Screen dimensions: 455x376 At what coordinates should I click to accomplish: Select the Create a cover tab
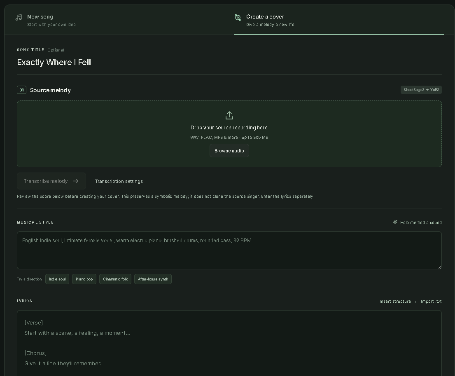(x=338, y=20)
